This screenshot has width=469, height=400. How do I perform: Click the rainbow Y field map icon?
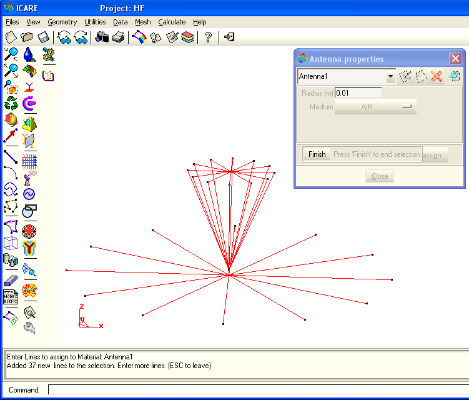coord(29,248)
